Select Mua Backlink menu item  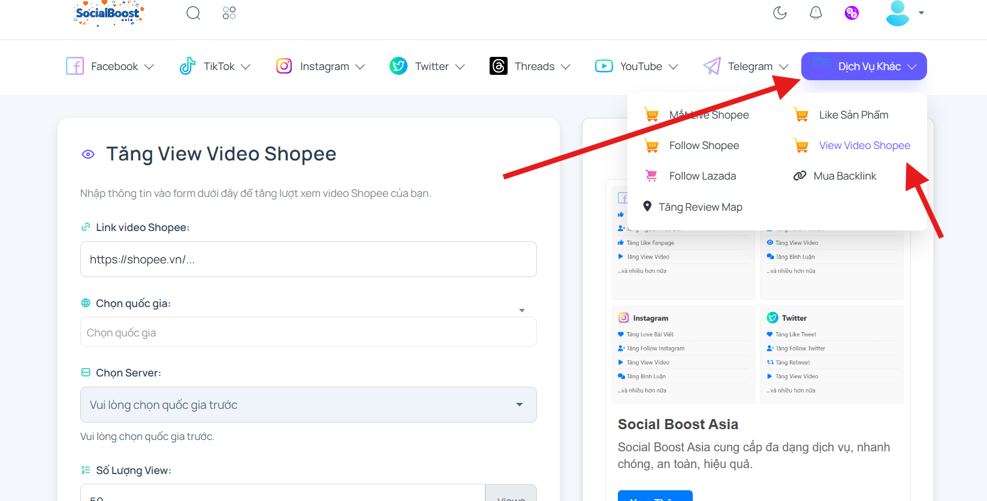[845, 176]
